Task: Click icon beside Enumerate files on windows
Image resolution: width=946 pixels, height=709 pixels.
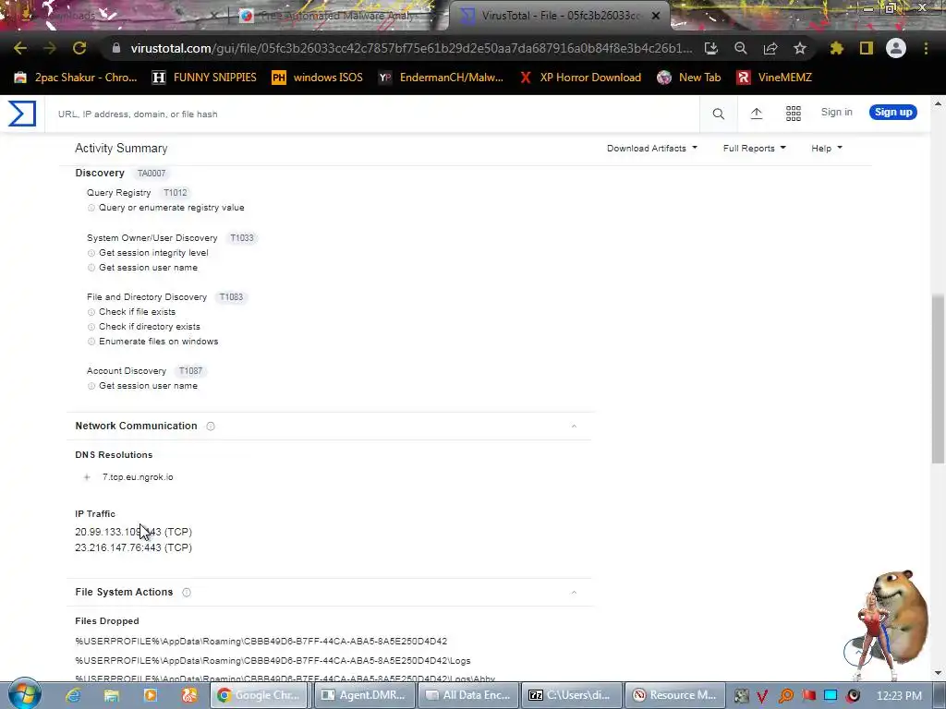Action: click(91, 342)
